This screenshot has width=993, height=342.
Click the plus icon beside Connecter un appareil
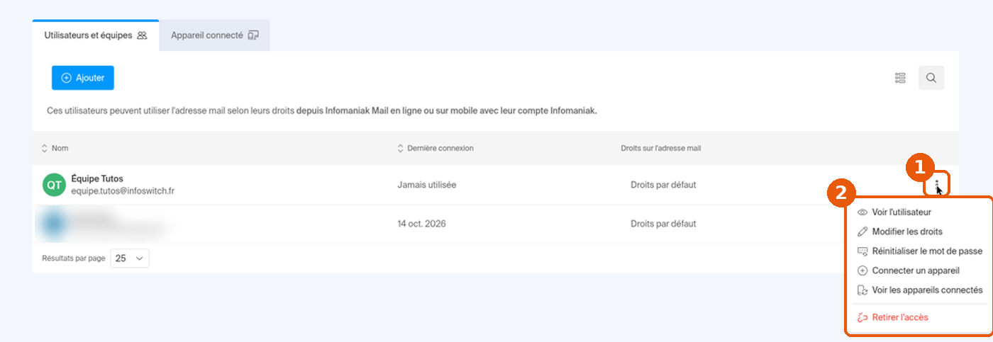(x=862, y=270)
